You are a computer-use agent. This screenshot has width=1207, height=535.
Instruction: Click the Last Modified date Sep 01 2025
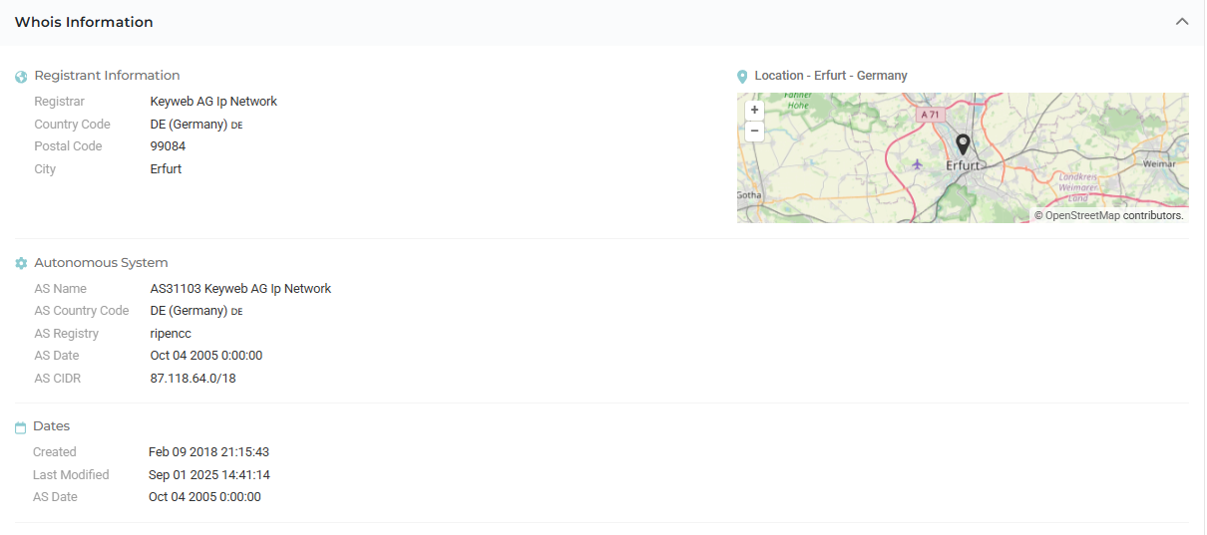pyautogui.click(x=209, y=475)
